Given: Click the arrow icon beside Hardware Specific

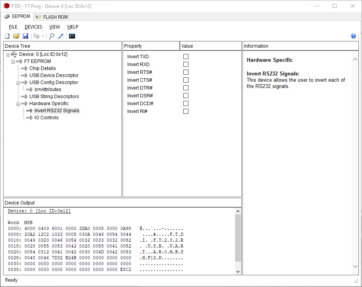Looking at the screenshot, I should click(24, 104).
